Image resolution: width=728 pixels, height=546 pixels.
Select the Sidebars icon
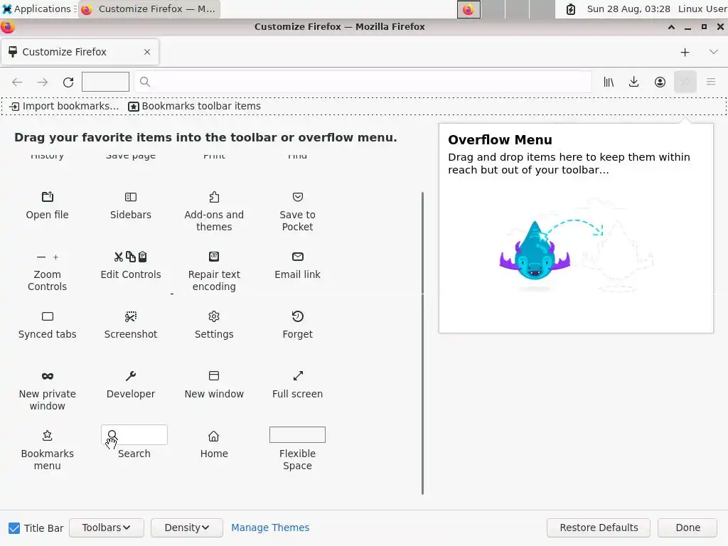pyautogui.click(x=131, y=197)
